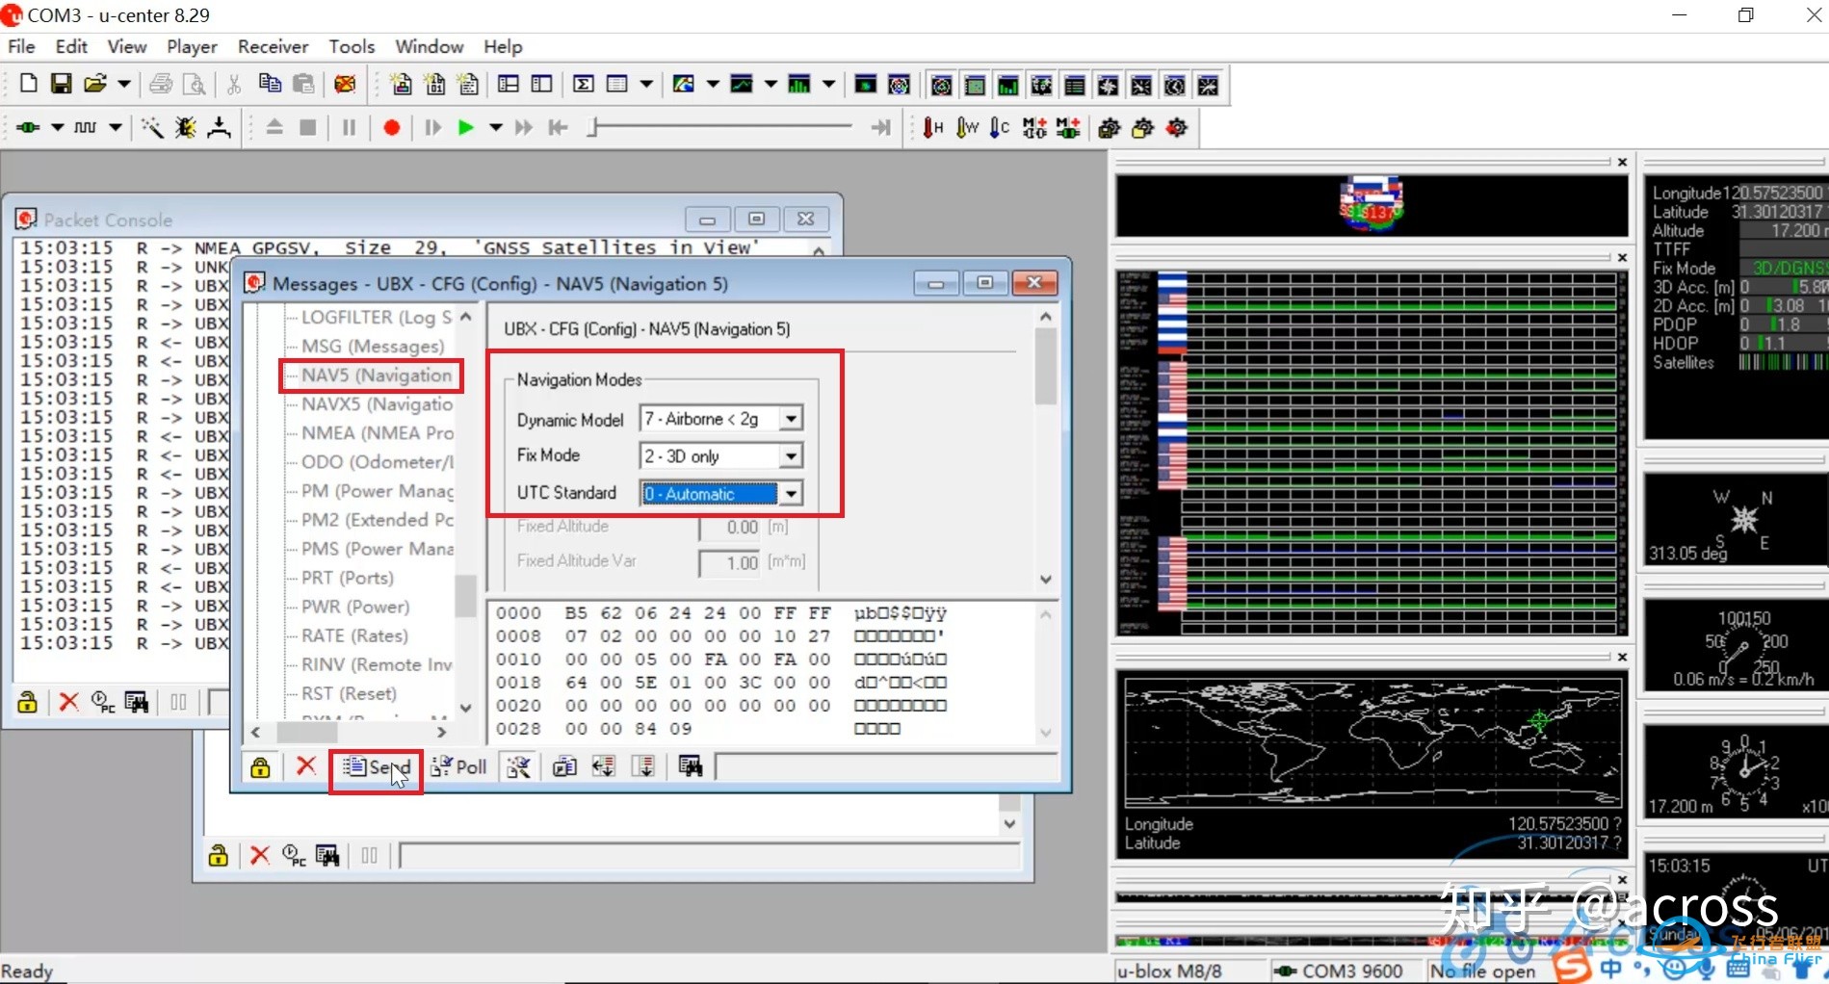
Task: Click the debug messages bug icon
Action: [185, 127]
